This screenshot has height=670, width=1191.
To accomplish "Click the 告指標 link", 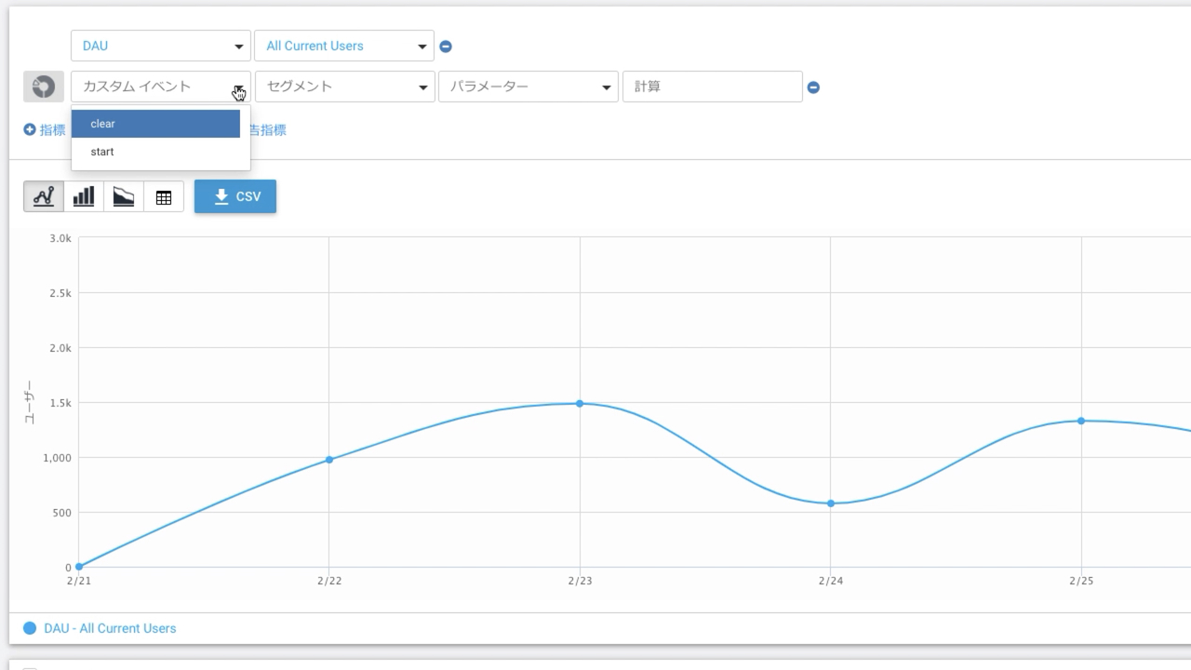I will (x=268, y=130).
